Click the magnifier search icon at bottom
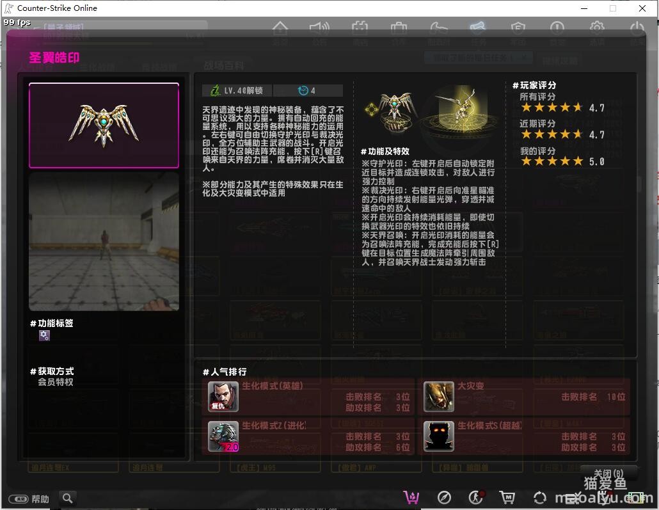The width and height of the screenshot is (659, 510). pos(67,498)
